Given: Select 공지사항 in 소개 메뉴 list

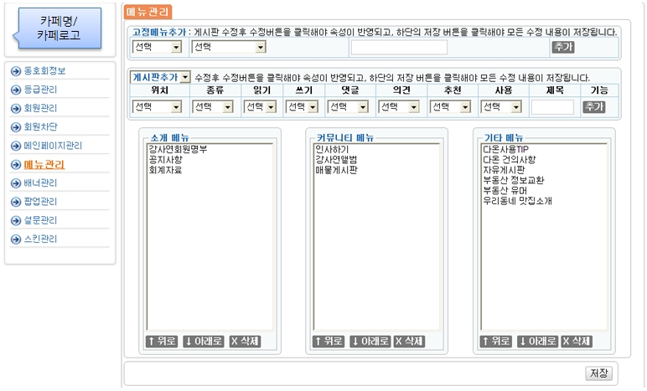Looking at the screenshot, I should tap(165, 159).
